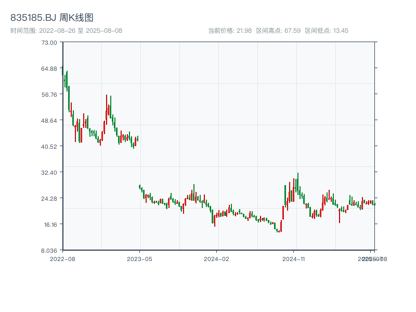This screenshot has width=416, height=312.
Task: Click the 时间范围 date range text
Action: pos(66,31)
